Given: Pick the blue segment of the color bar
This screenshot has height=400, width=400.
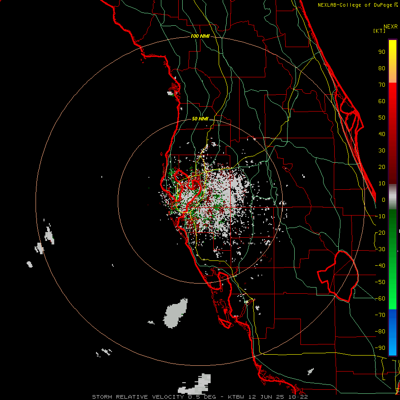Looking at the screenshot, I should (x=392, y=332).
